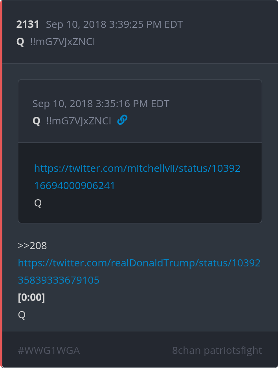Image resolution: width=279 pixels, height=368 pixels.
Task: Click the main post tripcode !!mG7VJxZNCI
Action: (62, 42)
